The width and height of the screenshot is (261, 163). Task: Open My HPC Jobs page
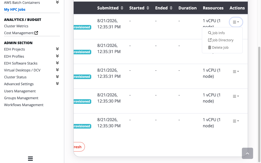coord(15,9)
